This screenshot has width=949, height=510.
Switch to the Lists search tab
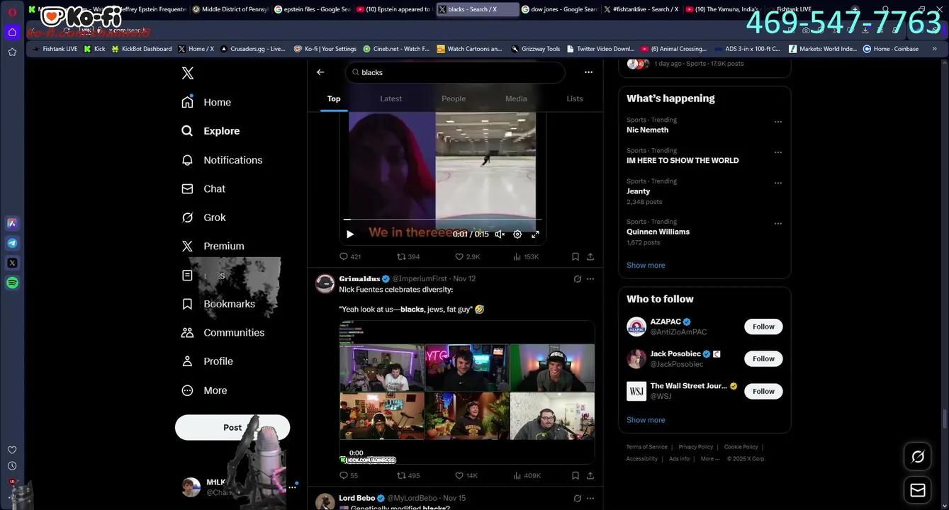point(575,98)
